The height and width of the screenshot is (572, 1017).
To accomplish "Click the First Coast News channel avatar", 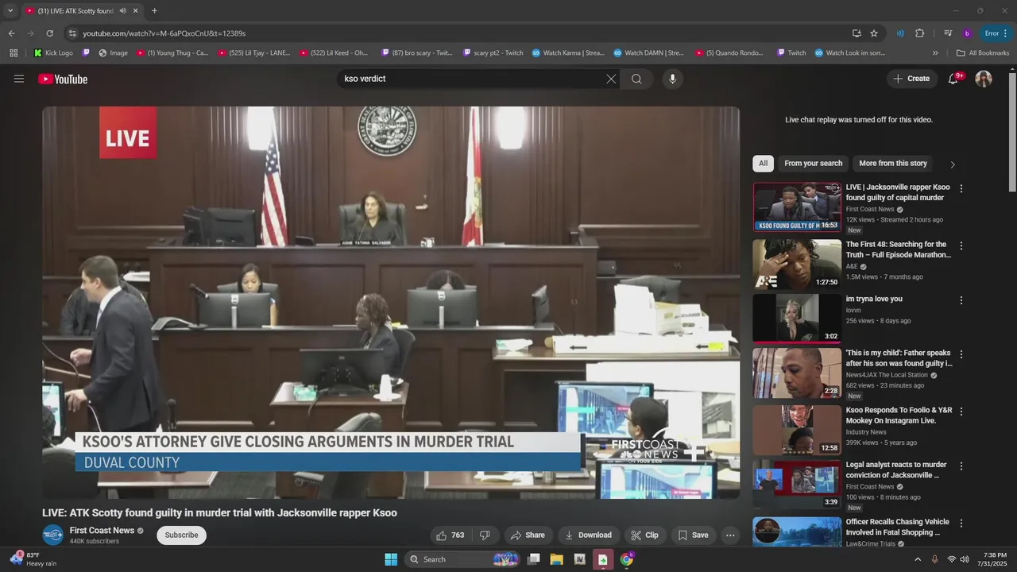I will pyautogui.click(x=53, y=535).
